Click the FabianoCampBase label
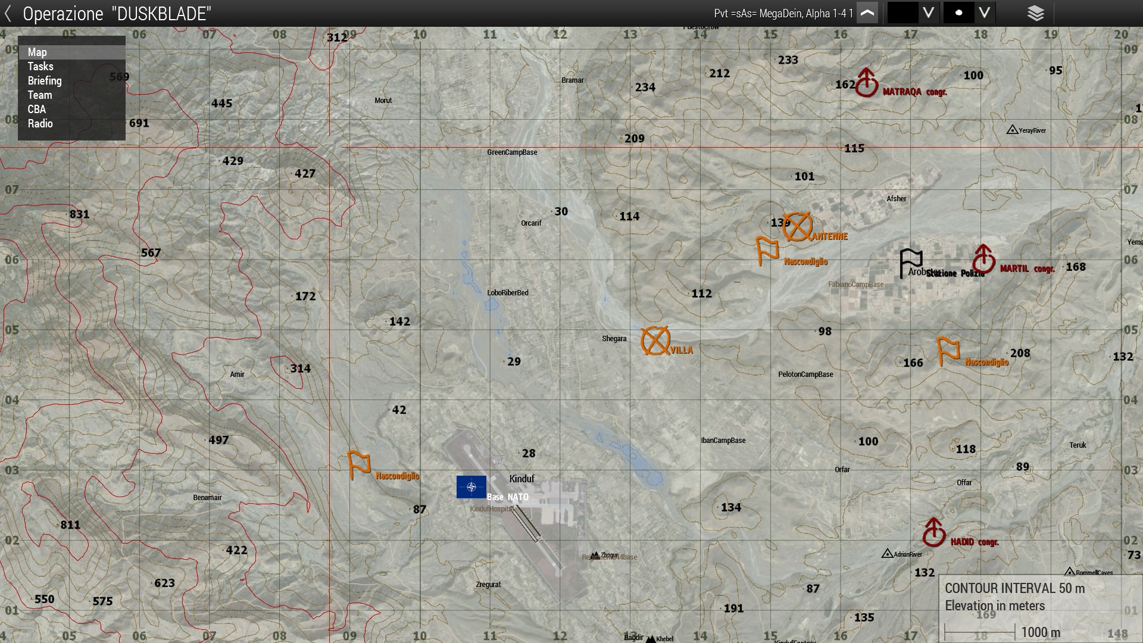1143x643 pixels. click(x=856, y=285)
